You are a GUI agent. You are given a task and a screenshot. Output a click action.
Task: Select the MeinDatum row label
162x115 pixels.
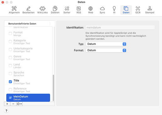point(21,97)
